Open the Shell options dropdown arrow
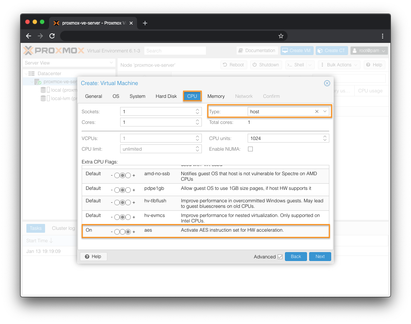Image resolution: width=411 pixels, height=324 pixels. 310,65
